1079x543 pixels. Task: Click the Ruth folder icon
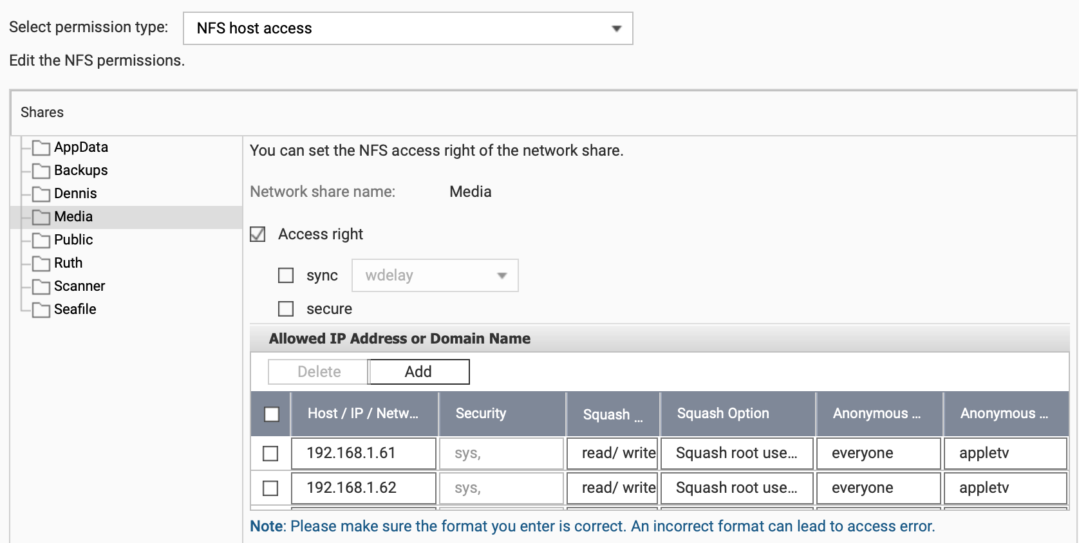coord(41,264)
